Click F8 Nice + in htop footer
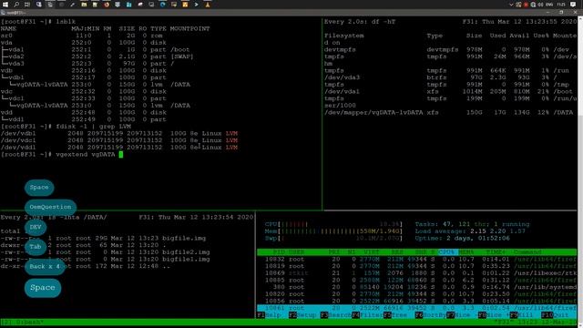This screenshot has width=583, height=328. pos(494,315)
